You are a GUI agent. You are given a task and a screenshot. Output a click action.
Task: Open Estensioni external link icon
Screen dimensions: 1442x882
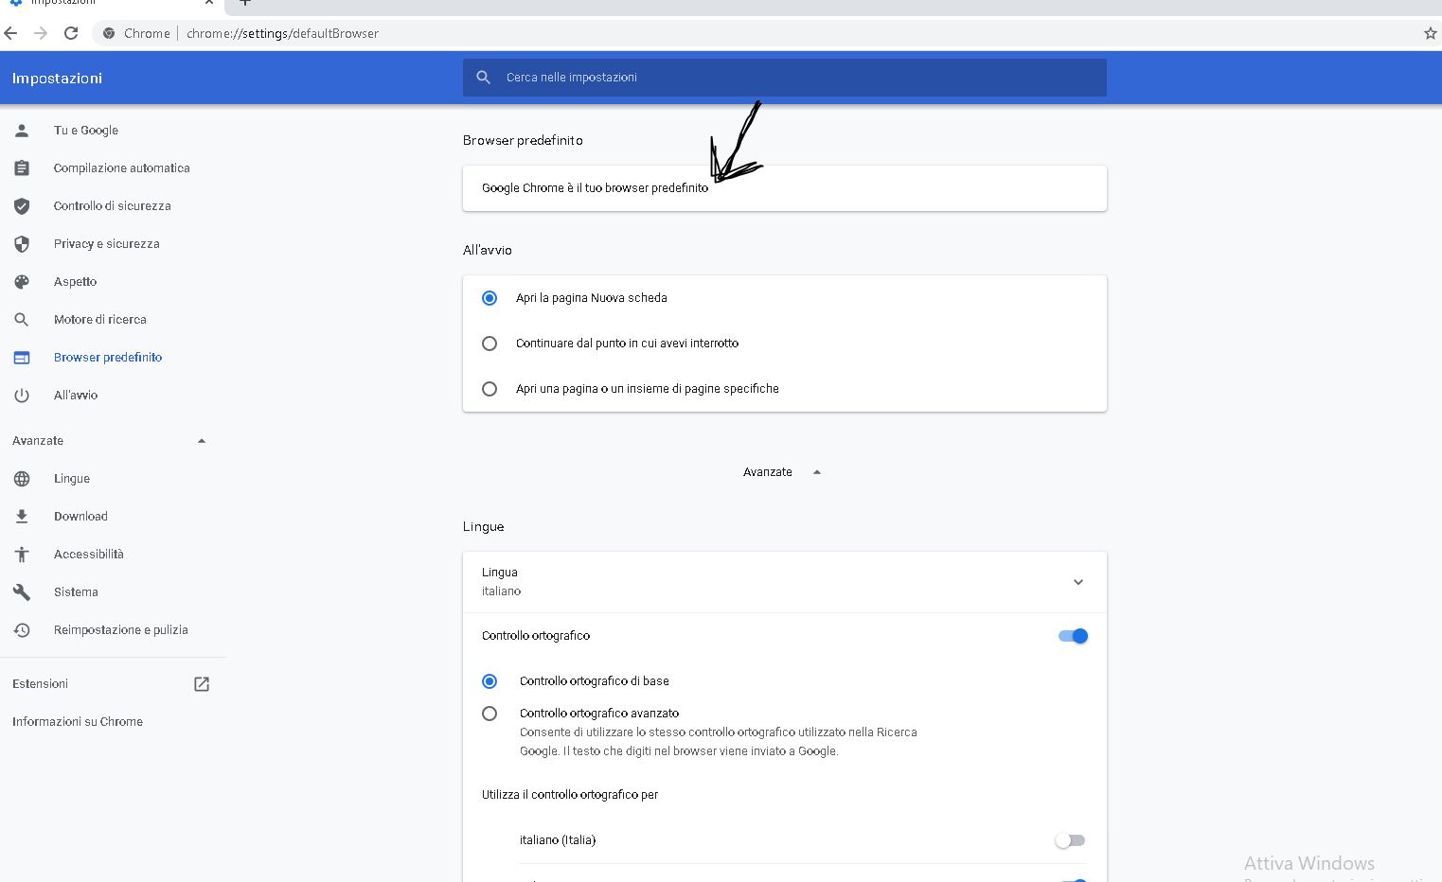[202, 684]
